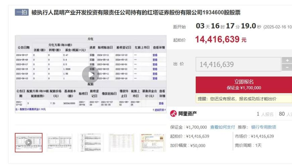Image resolution: width=292 pixels, height=165 pixels.
Task: Open the 银行专用款项 link
Action: 263,127
